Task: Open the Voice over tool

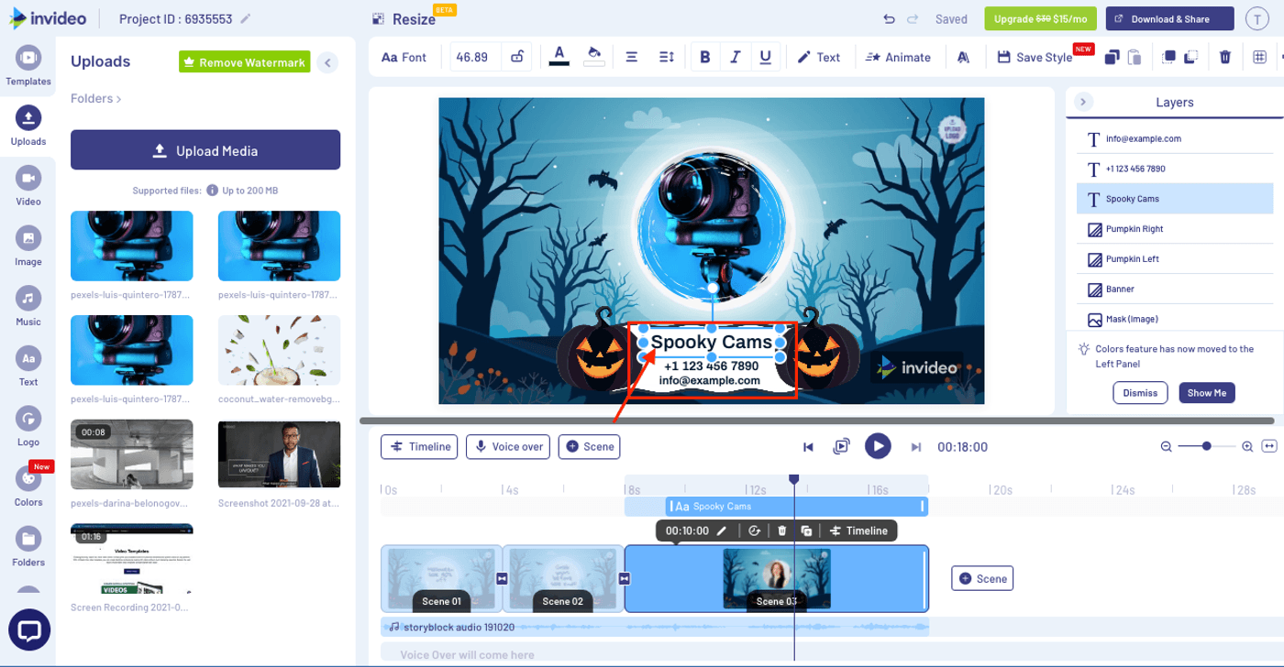Action: (507, 446)
